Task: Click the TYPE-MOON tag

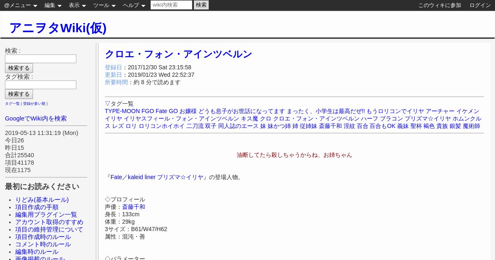Action: pos(122,111)
